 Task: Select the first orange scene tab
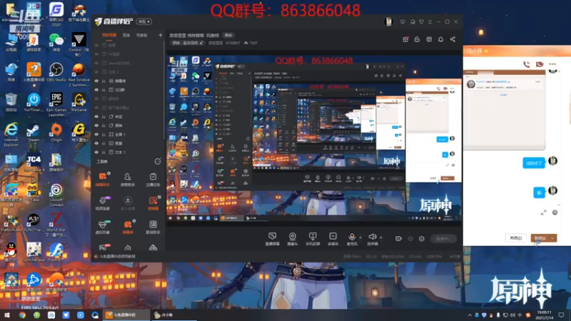(x=109, y=35)
